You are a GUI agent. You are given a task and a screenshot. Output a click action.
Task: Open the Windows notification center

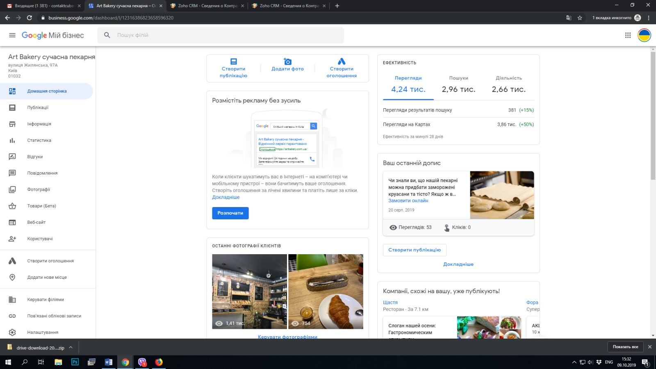click(x=645, y=362)
